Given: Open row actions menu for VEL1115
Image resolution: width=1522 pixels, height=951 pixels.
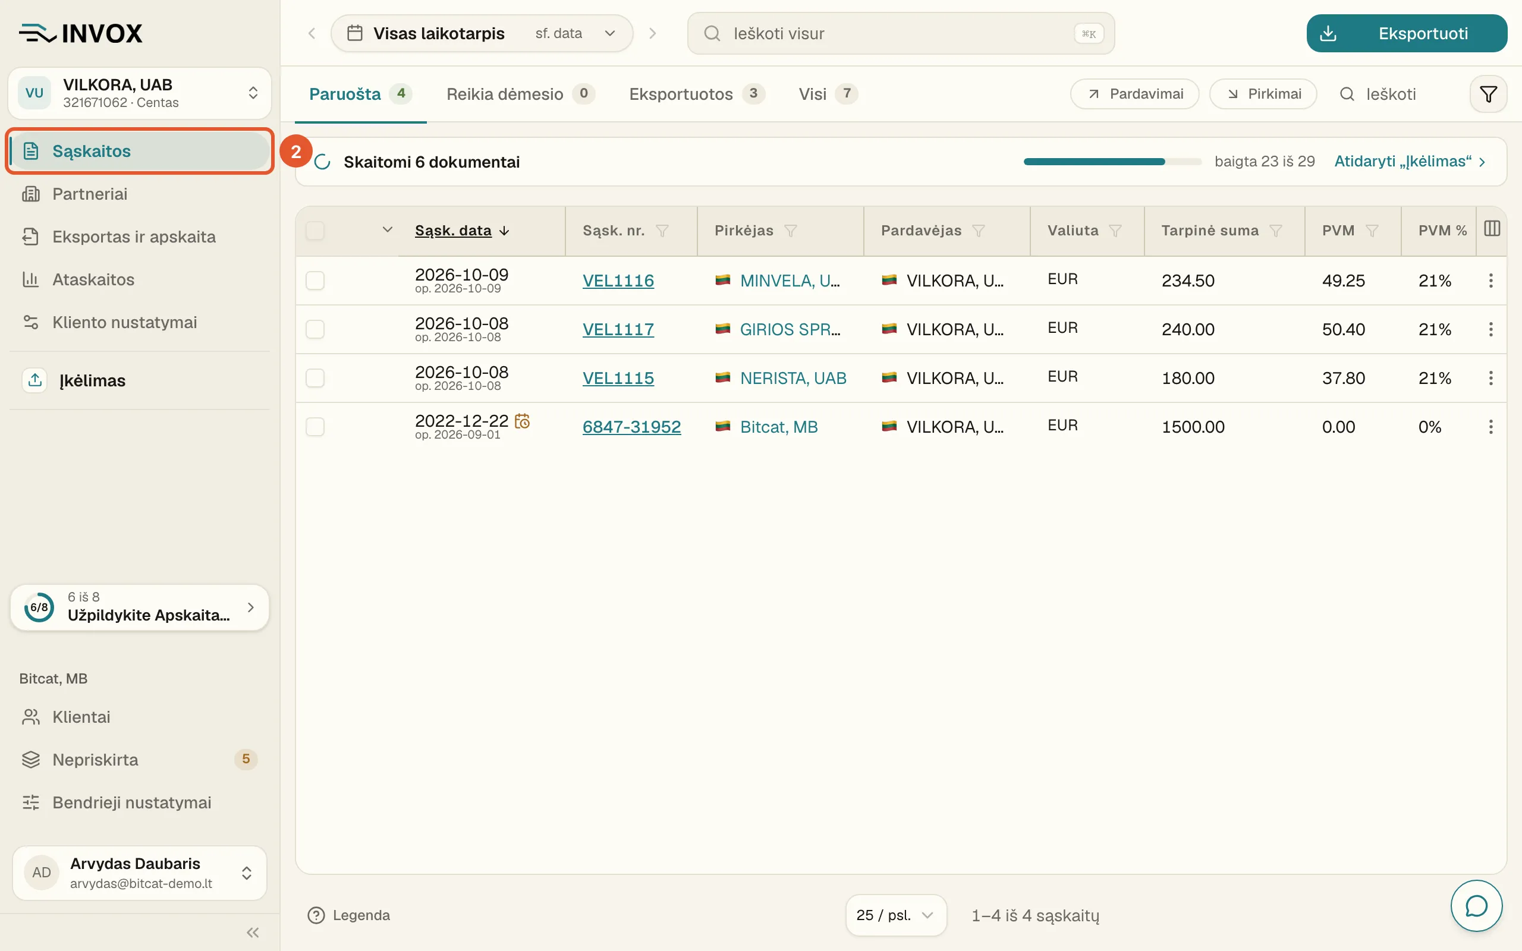Looking at the screenshot, I should point(1490,378).
